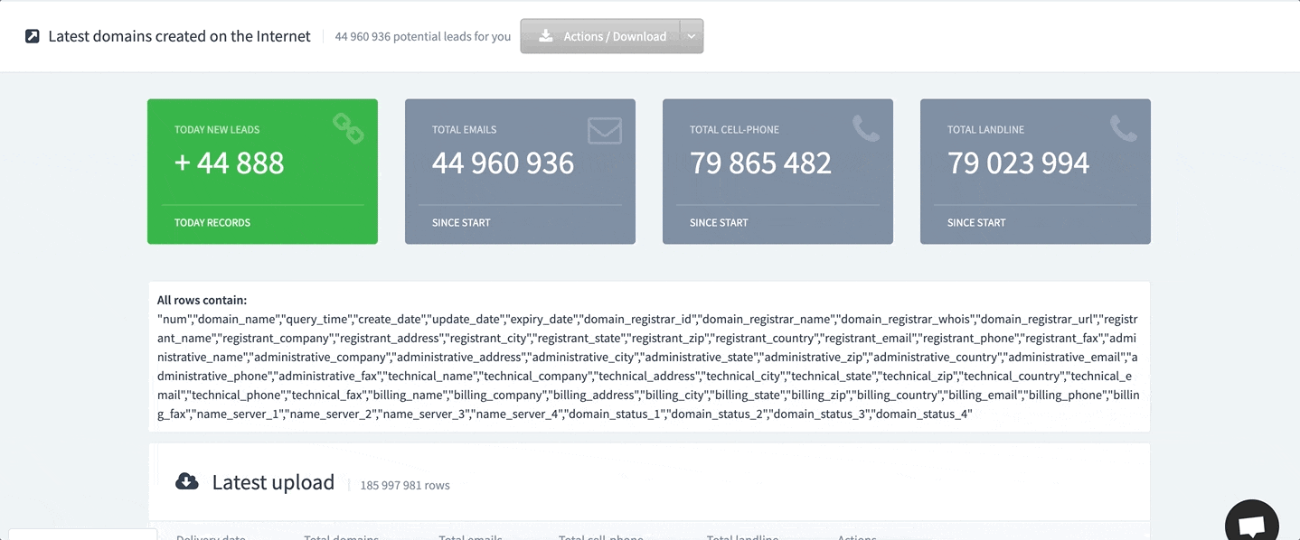Screen dimensions: 1300x540
Task: Click the Latest upload heading
Action: click(x=272, y=481)
